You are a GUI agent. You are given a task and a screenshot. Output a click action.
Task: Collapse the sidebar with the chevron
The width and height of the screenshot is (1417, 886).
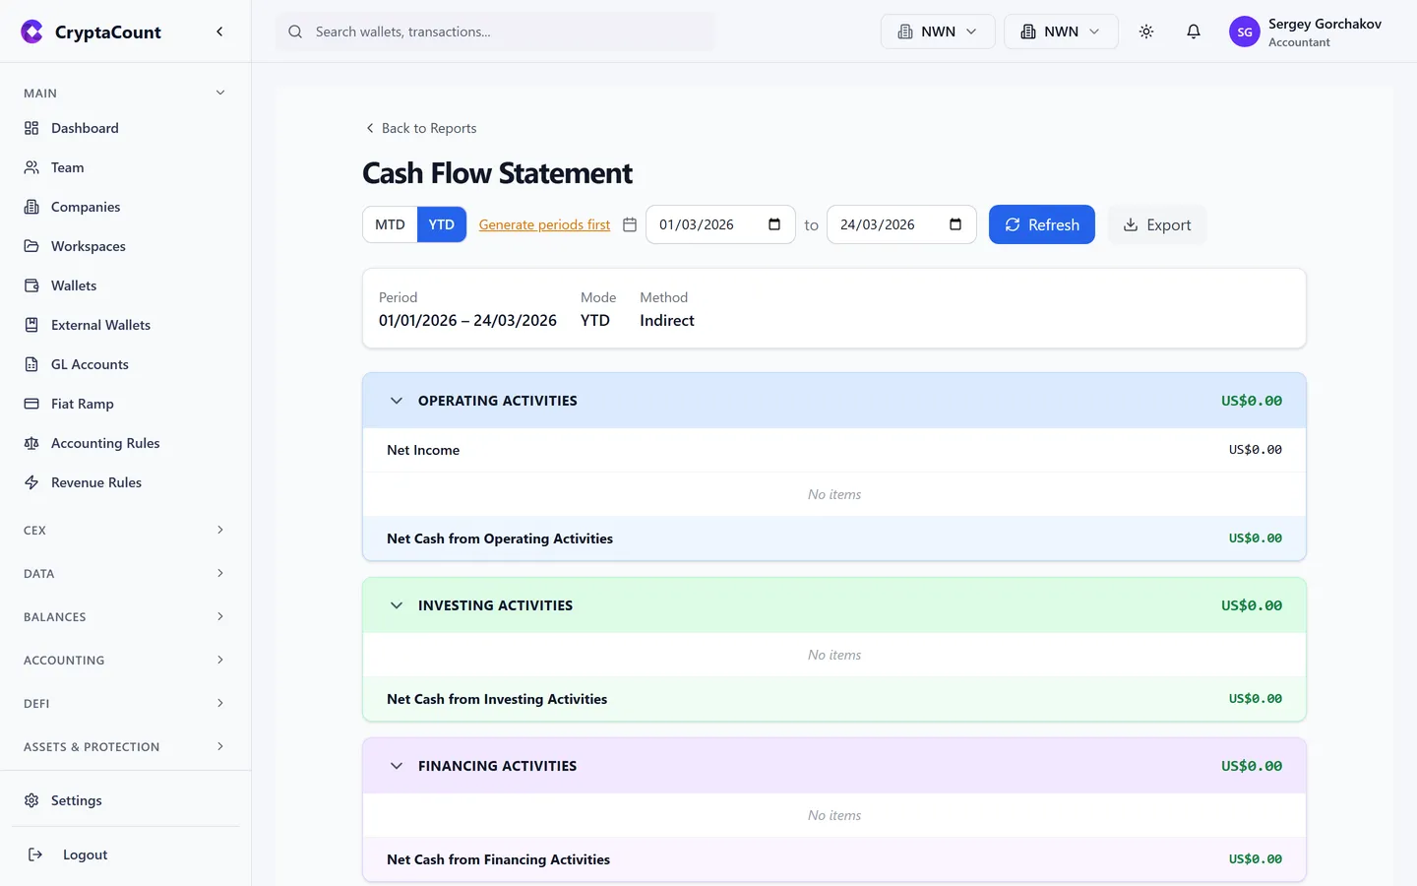coord(219,32)
